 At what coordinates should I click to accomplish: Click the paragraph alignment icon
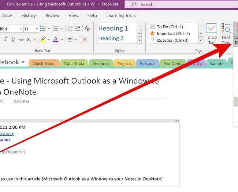(x=70, y=39)
